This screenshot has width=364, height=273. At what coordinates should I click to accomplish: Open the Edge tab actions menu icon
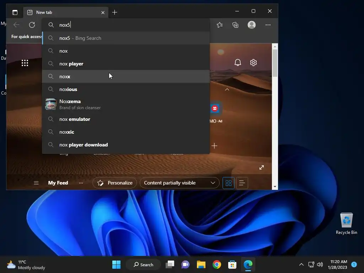pyautogui.click(x=15, y=12)
